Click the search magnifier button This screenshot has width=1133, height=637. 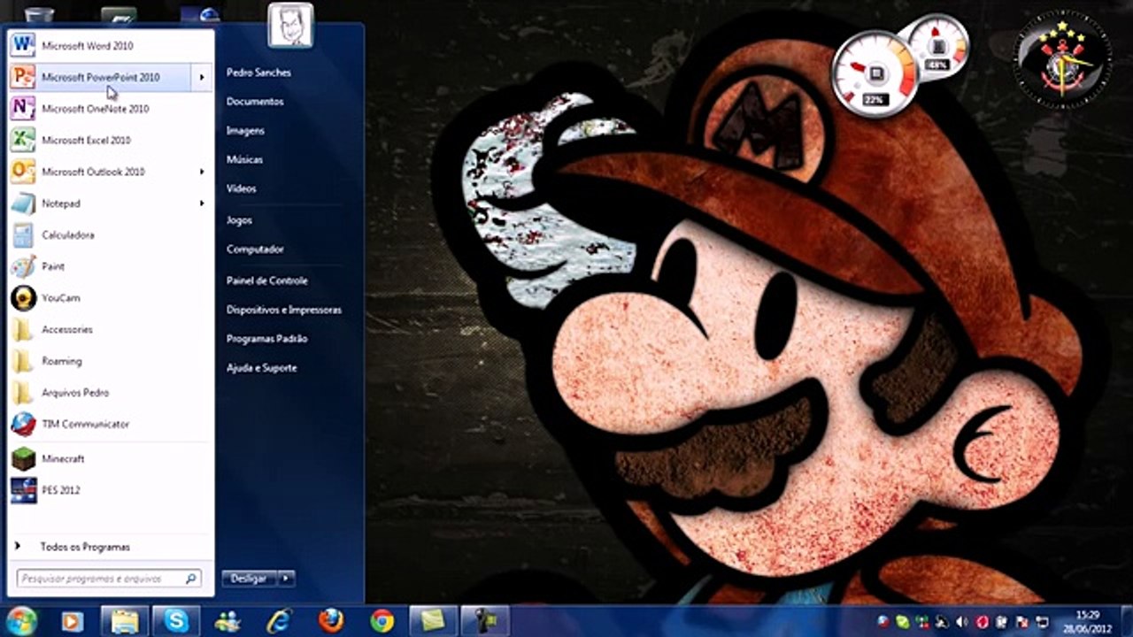pyautogui.click(x=190, y=579)
